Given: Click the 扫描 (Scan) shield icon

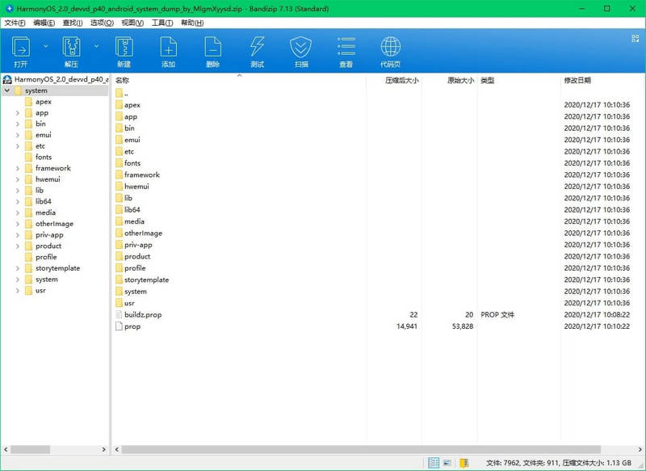Looking at the screenshot, I should [301, 50].
